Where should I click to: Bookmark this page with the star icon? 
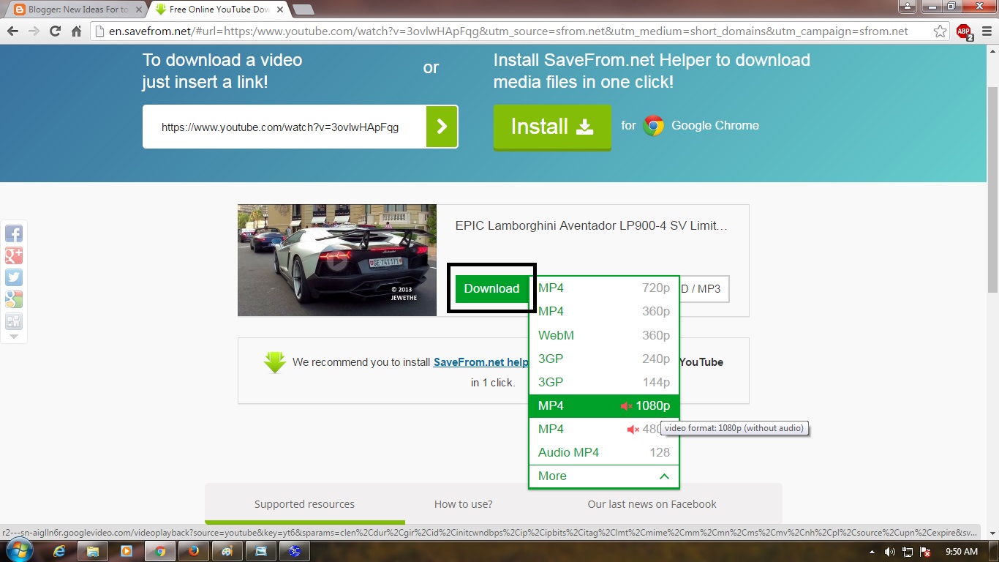click(x=940, y=31)
